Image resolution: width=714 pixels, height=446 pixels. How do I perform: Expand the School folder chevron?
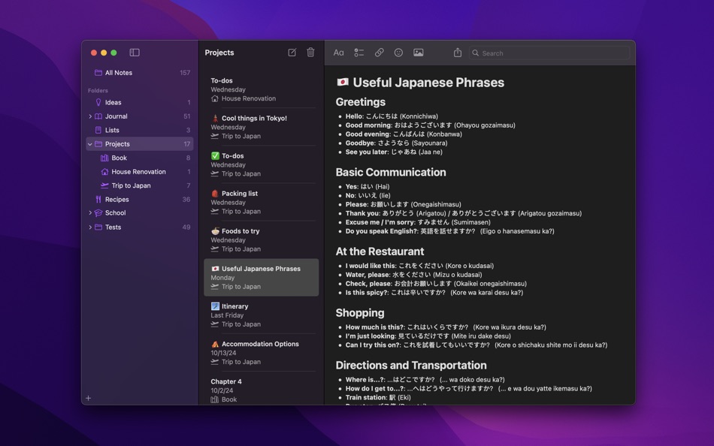(x=90, y=212)
